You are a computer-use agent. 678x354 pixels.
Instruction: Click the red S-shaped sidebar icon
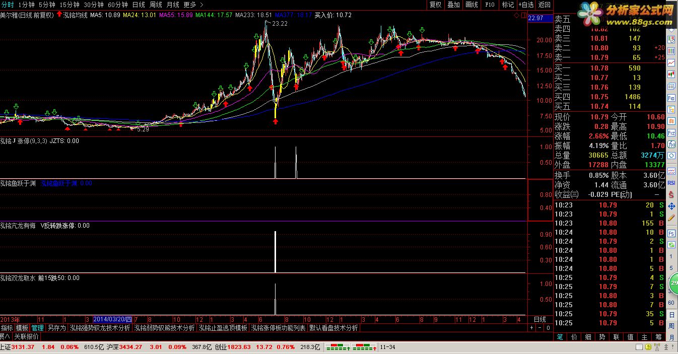671,194
